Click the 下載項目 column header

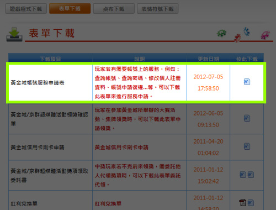click(x=50, y=59)
